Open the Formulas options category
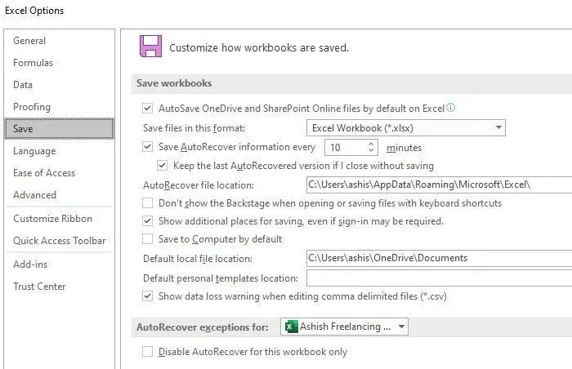 coord(33,63)
